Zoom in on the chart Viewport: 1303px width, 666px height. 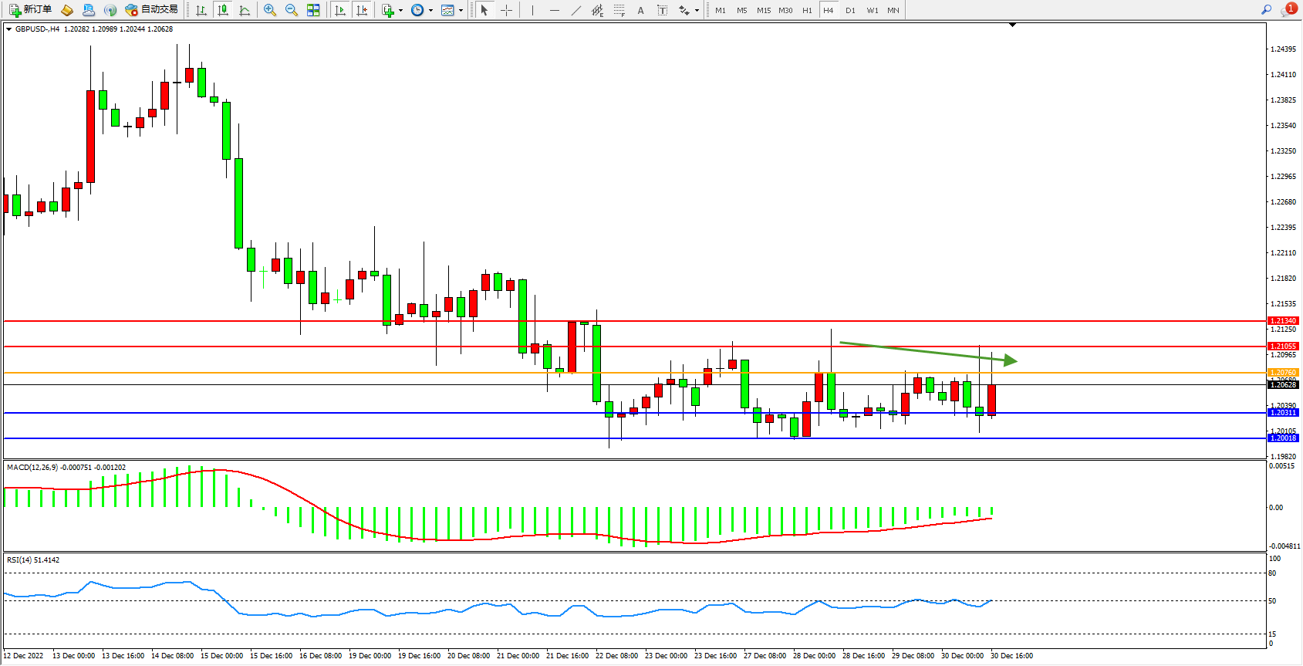(270, 10)
